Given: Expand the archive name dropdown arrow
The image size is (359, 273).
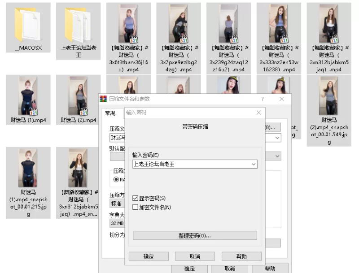Looking at the screenshot, I should point(277,138).
